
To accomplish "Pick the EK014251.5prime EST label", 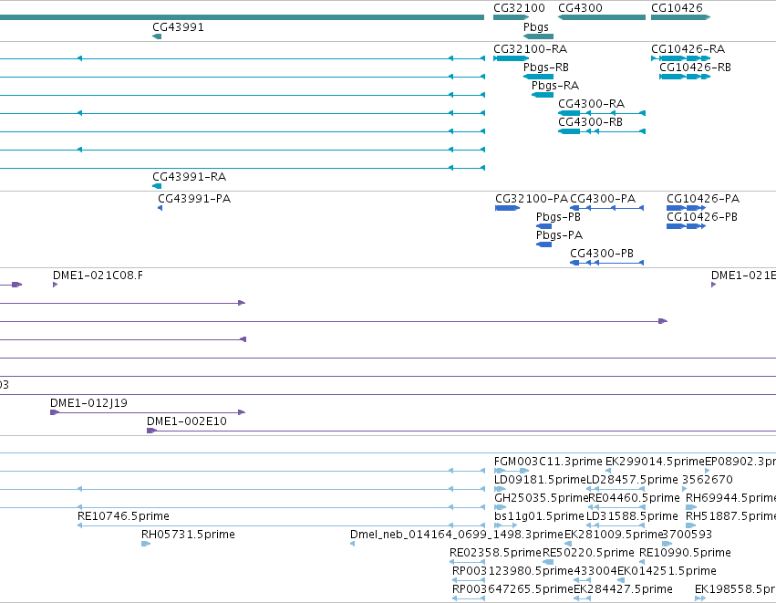I will pos(667,572).
